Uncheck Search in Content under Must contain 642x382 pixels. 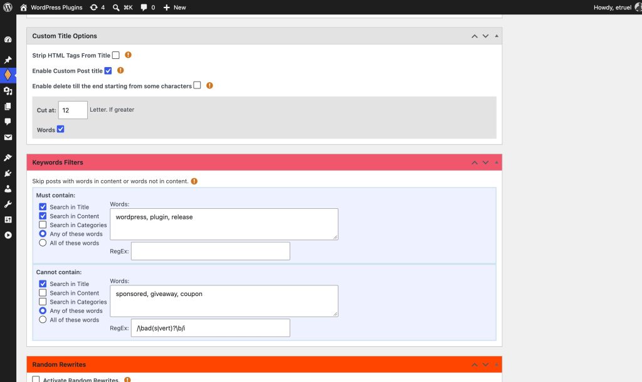(43, 216)
